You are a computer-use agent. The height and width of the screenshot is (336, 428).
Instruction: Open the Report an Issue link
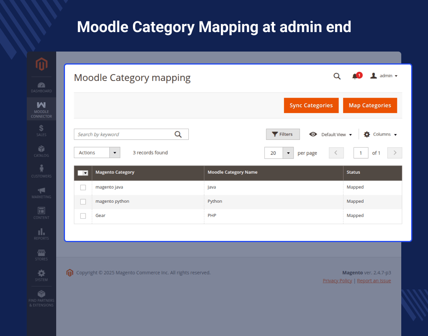pos(374,281)
